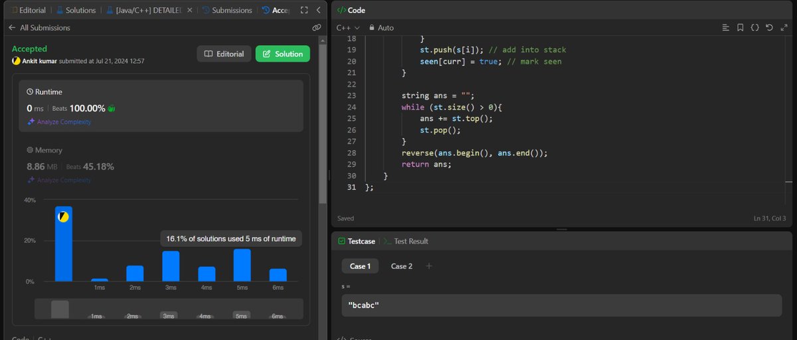The height and width of the screenshot is (340, 797).
Task: Select the Case 2 test case
Action: [x=401, y=266]
